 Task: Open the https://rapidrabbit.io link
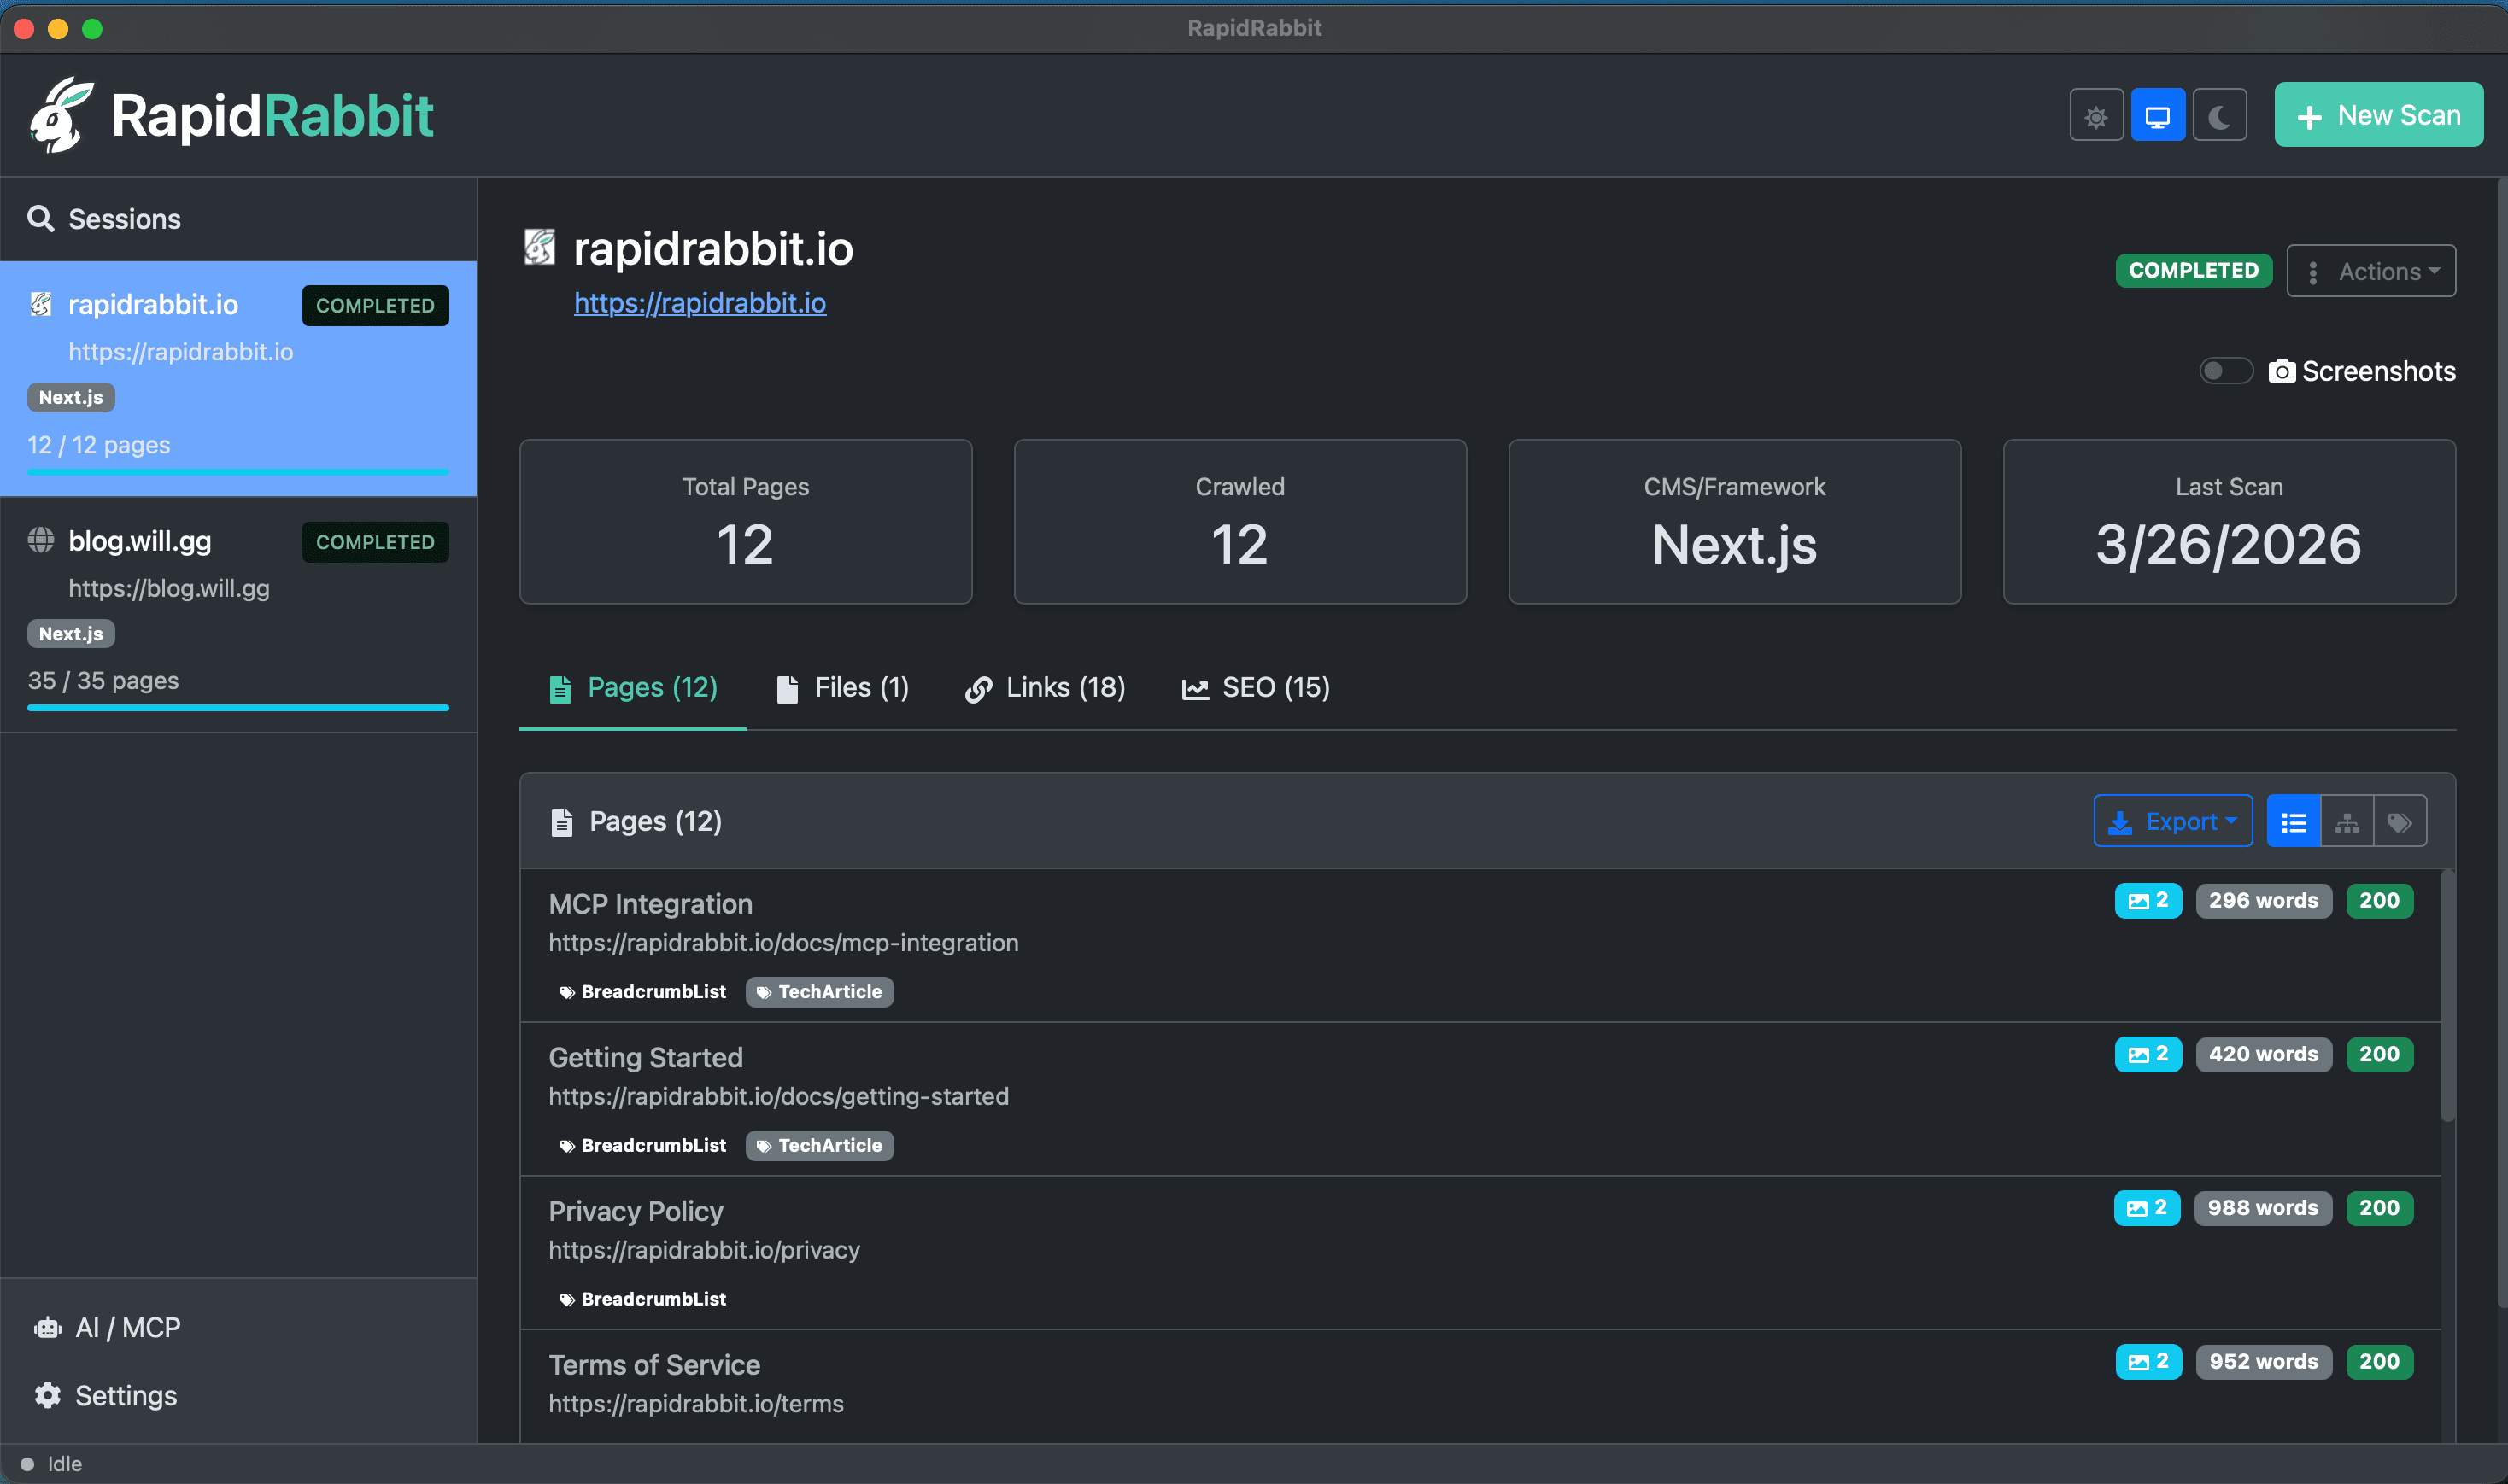(700, 303)
